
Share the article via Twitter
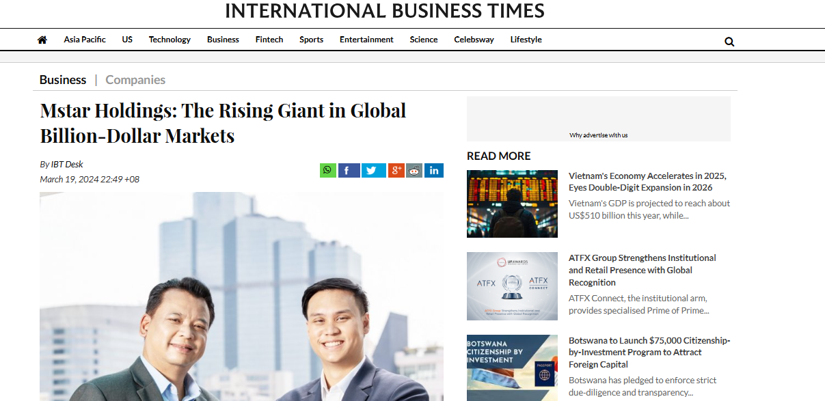point(373,170)
